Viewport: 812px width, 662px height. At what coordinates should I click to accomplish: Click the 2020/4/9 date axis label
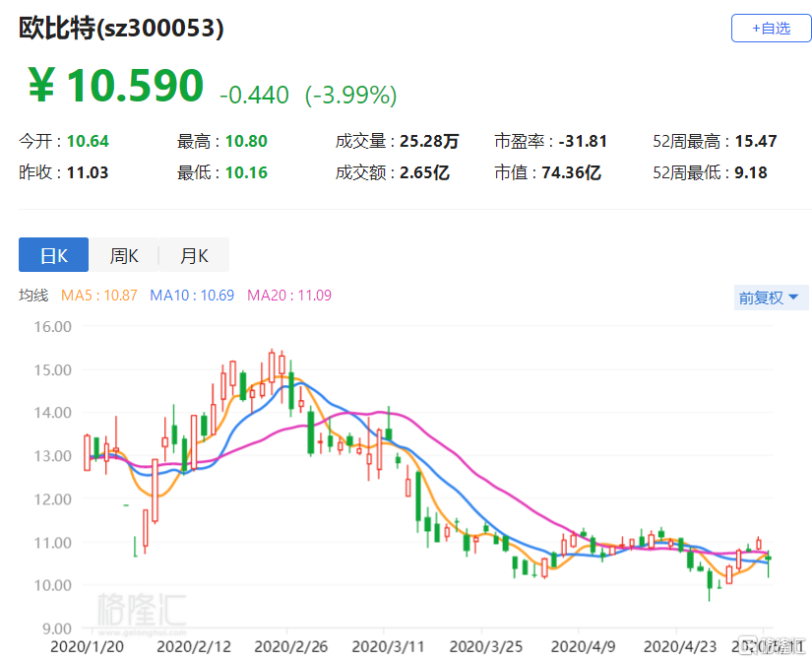click(x=583, y=647)
